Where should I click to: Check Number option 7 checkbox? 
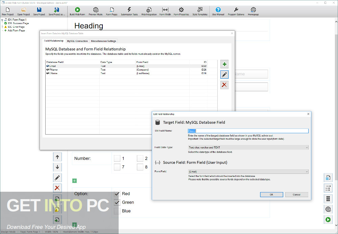point(117,167)
